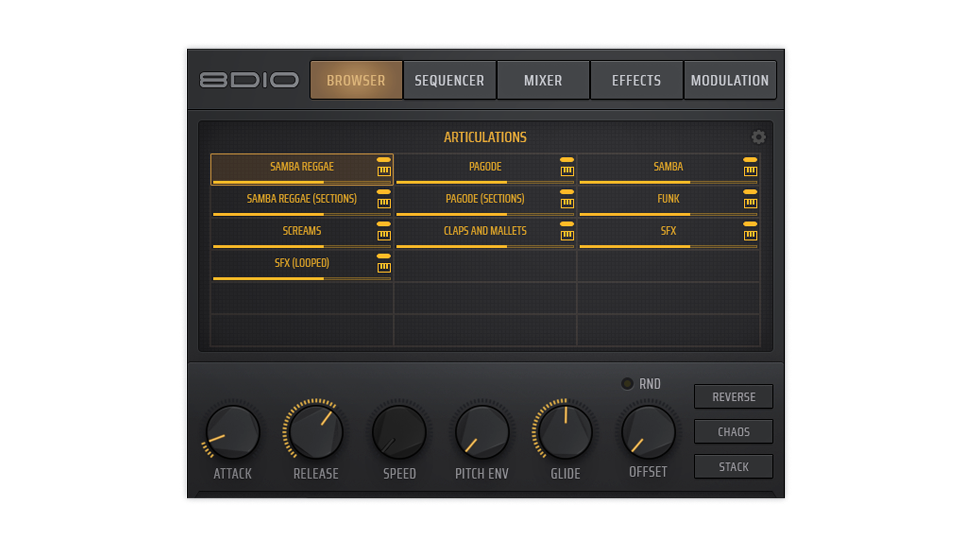Click the 8DIO logo
The height and width of the screenshot is (547, 972).
(x=249, y=80)
